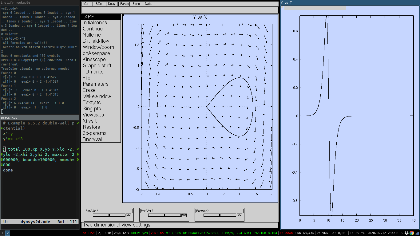The image size is (420, 236).
Task: Open Viewaxes menu entry
Action: pyautogui.click(x=101, y=115)
